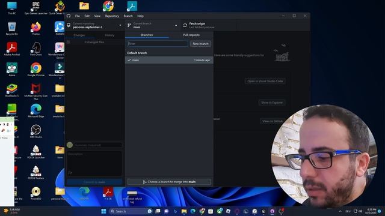Click the branch Filter field

coord(158,44)
